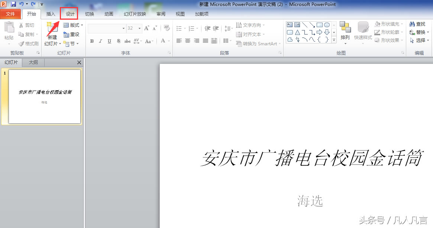433x228 pixels.
Task: Click the 粘贴 (Paste) clipboard icon
Action: [9, 27]
